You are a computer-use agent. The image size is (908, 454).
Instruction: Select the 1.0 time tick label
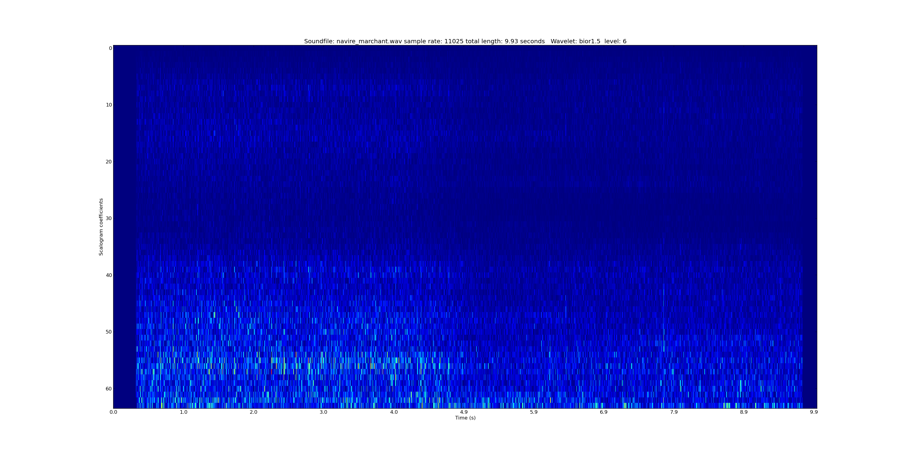(183, 412)
